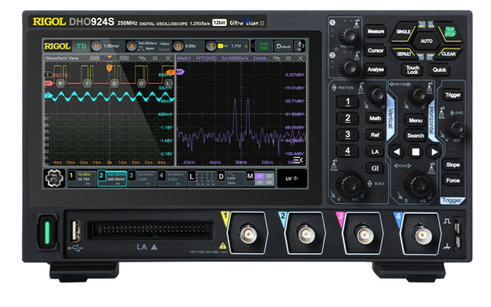The height and width of the screenshot is (307, 491).
Task: Tap the on-screen Default button
Action: tap(284, 46)
